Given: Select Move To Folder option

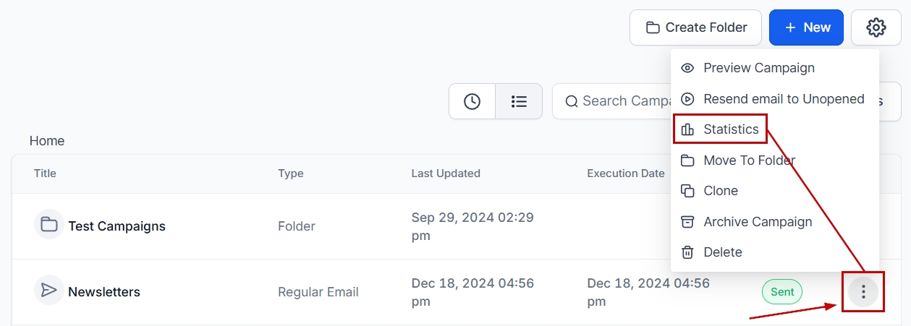Looking at the screenshot, I should [748, 160].
